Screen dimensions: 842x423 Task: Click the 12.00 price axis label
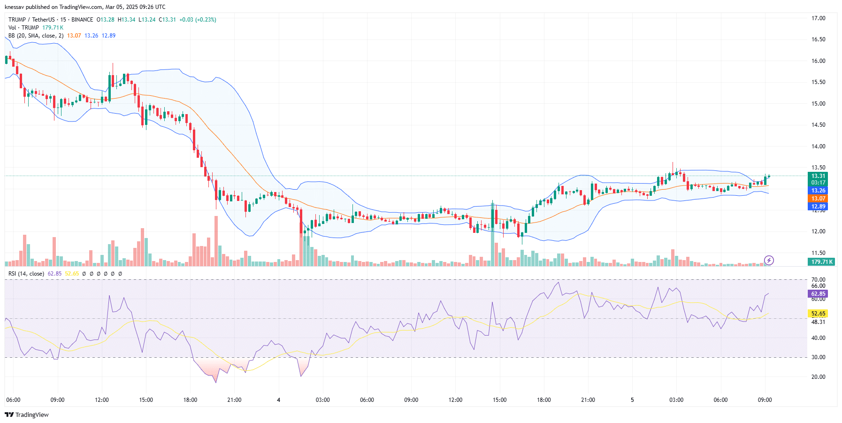819,231
